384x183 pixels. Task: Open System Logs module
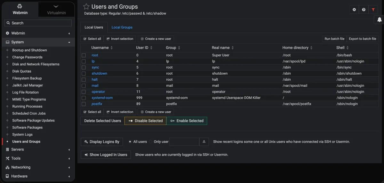(22, 134)
